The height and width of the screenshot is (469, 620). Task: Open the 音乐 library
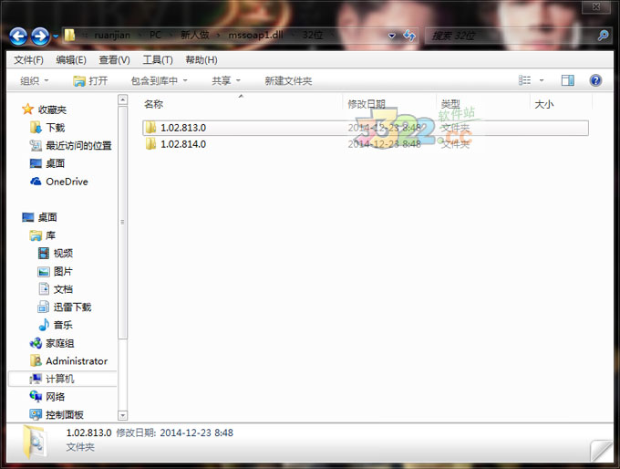click(x=63, y=325)
